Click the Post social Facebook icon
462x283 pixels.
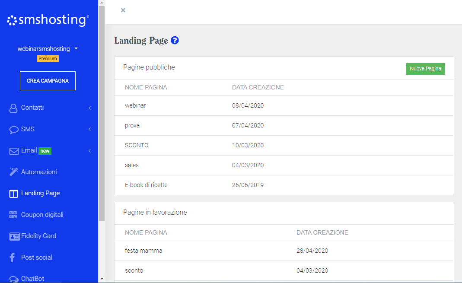[x=13, y=257]
